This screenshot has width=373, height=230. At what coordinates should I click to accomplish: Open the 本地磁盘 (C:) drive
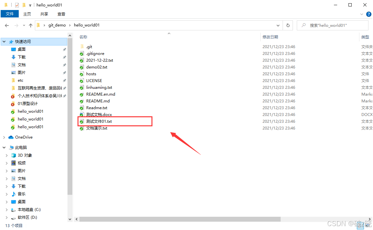coord(29,210)
